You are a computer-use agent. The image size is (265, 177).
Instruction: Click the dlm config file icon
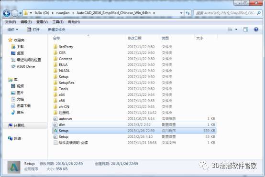(55, 125)
